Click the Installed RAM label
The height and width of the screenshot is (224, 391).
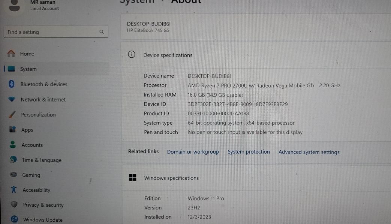[160, 95]
